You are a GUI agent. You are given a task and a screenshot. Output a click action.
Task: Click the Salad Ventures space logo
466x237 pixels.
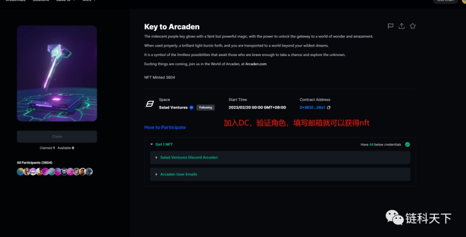pyautogui.click(x=150, y=104)
